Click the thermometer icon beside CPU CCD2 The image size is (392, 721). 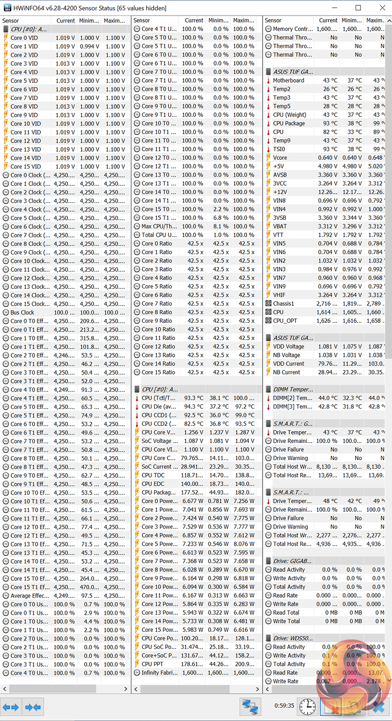[137, 424]
